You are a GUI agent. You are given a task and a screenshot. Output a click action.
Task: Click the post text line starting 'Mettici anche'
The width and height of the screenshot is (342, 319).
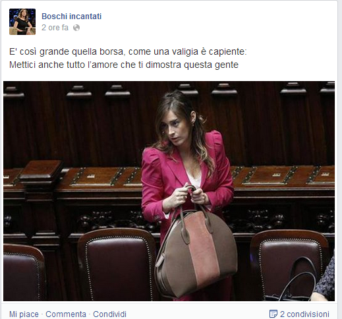124,65
